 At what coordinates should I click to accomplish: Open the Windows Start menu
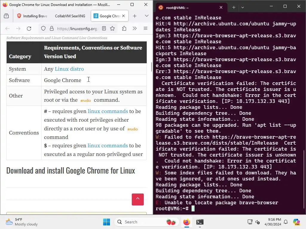107,222
